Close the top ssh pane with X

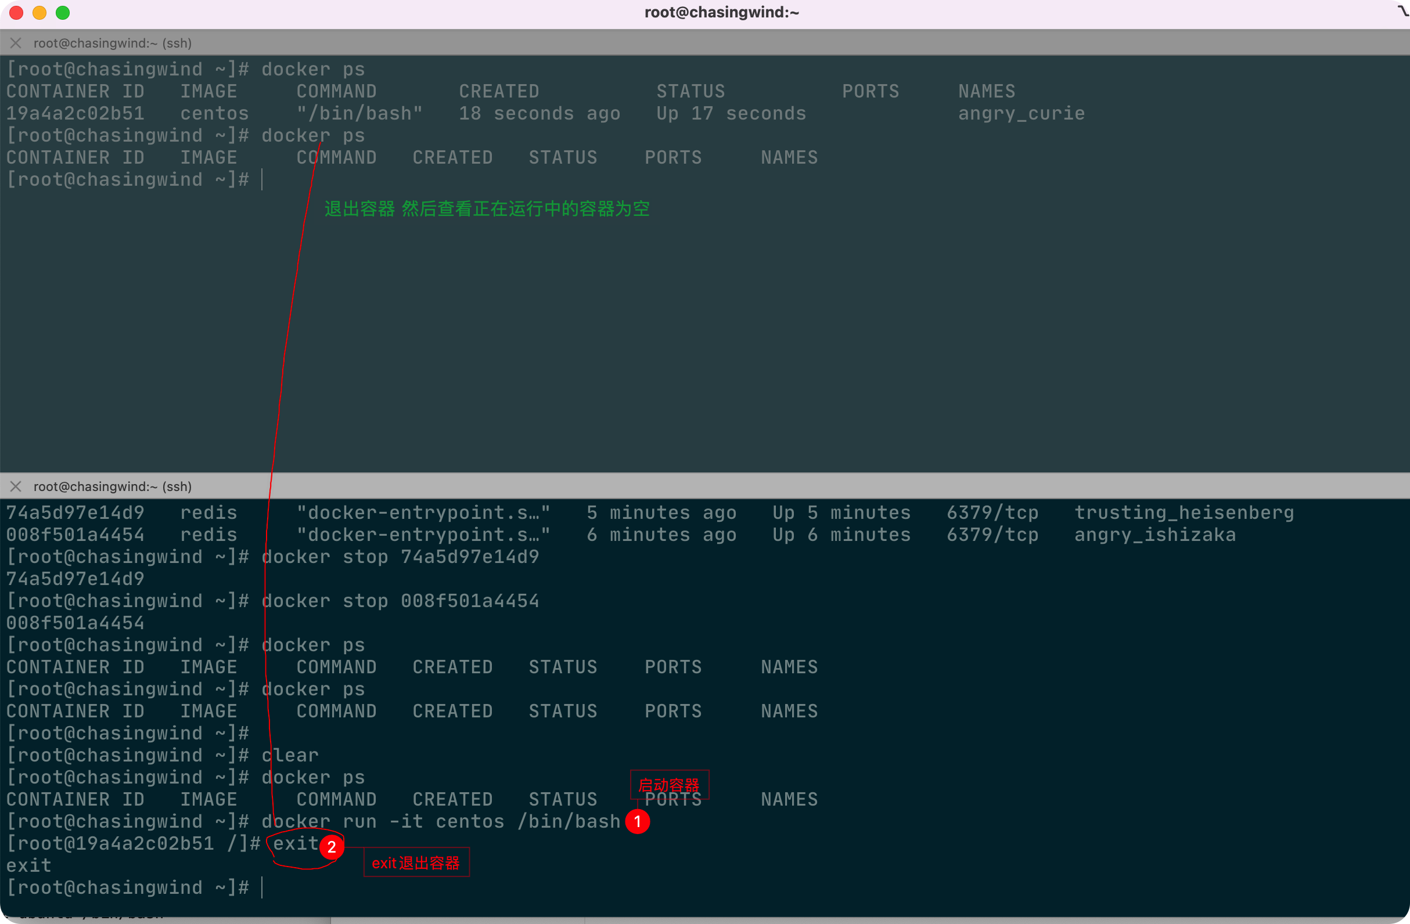16,43
